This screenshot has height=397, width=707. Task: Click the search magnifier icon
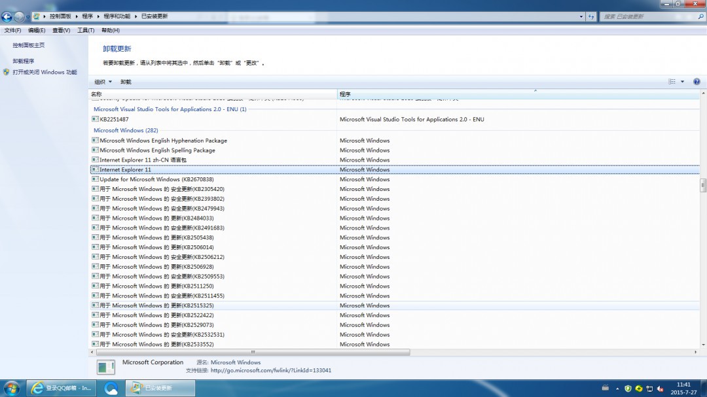click(x=700, y=16)
